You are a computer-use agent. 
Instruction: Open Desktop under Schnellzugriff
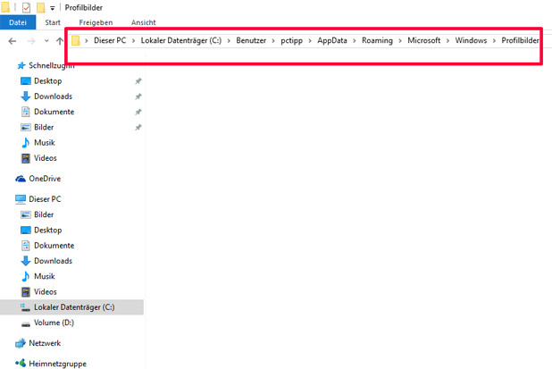(48, 81)
